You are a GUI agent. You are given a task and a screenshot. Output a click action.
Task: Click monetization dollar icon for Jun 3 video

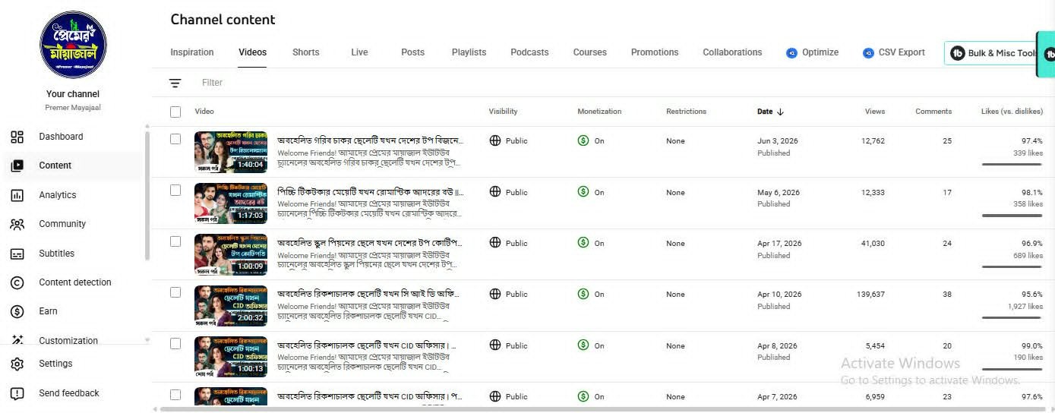pos(583,140)
